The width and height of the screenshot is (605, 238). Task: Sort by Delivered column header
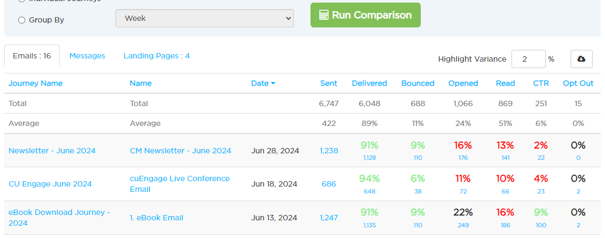click(369, 83)
